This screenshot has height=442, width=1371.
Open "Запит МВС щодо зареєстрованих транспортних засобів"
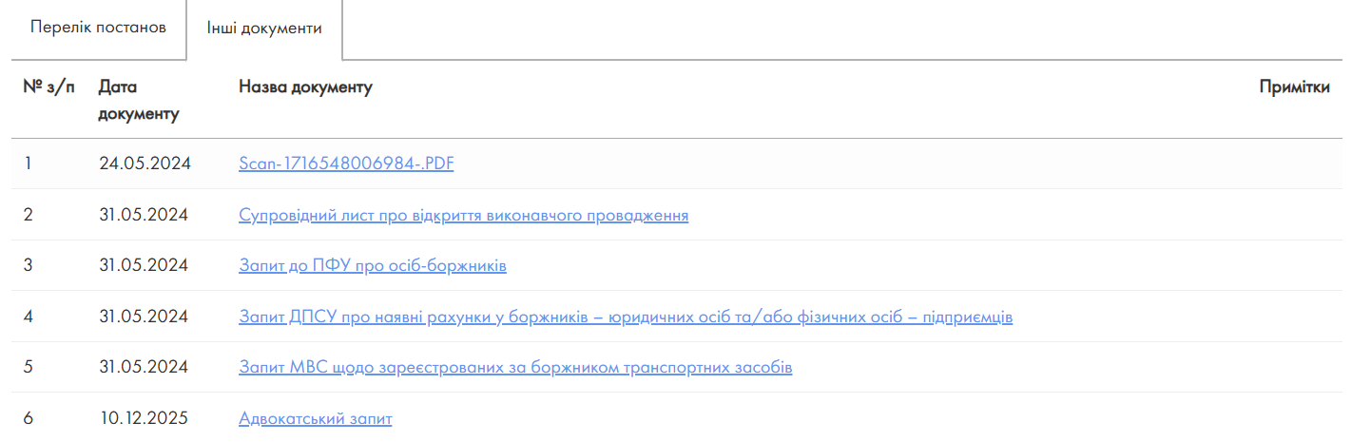(515, 367)
